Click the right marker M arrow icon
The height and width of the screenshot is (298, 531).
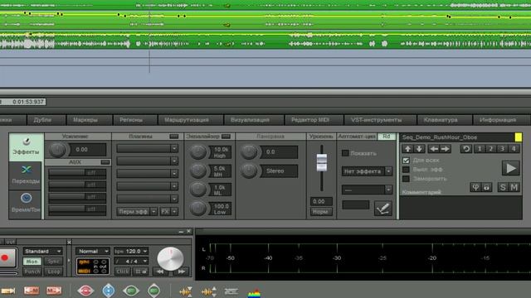pyautogui.click(x=54, y=291)
